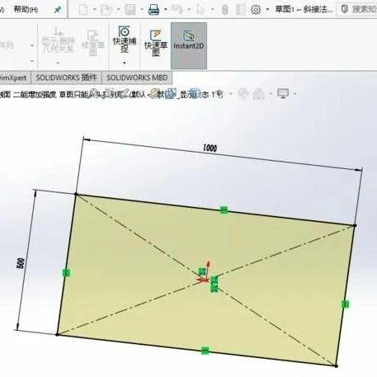
Task: Expand the dropdown after Hide/Show Items icon
Action: pyautogui.click(x=231, y=94)
